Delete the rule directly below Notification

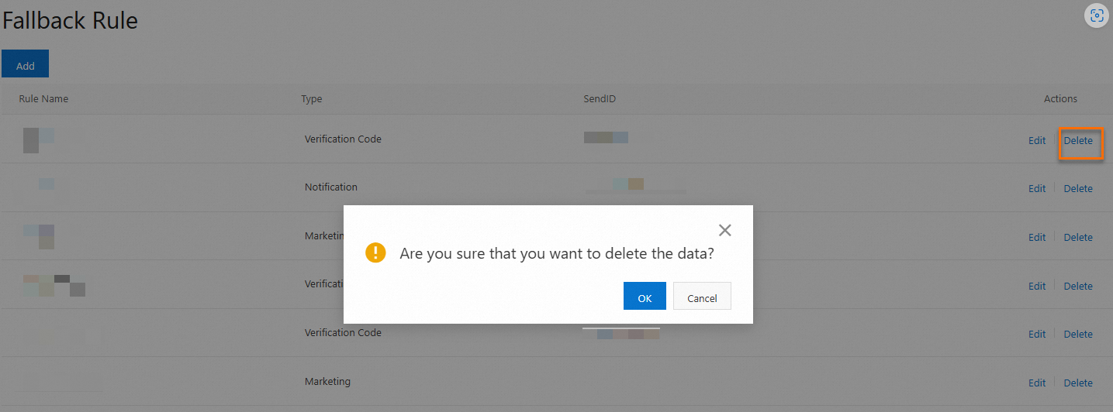coord(1078,238)
